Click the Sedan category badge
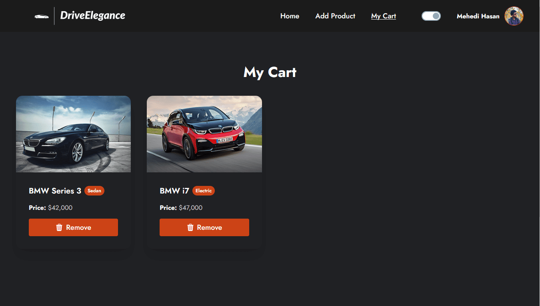540x306 pixels. coord(94,191)
